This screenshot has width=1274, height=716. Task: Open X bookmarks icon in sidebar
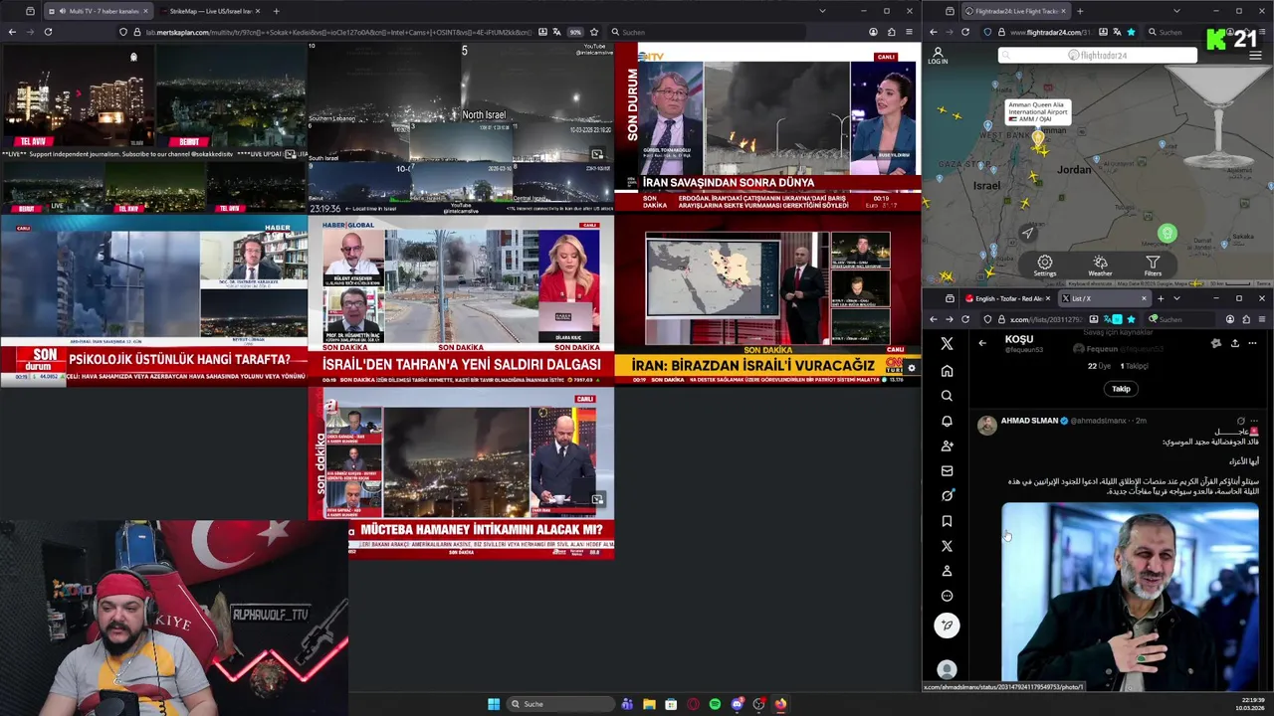click(947, 520)
